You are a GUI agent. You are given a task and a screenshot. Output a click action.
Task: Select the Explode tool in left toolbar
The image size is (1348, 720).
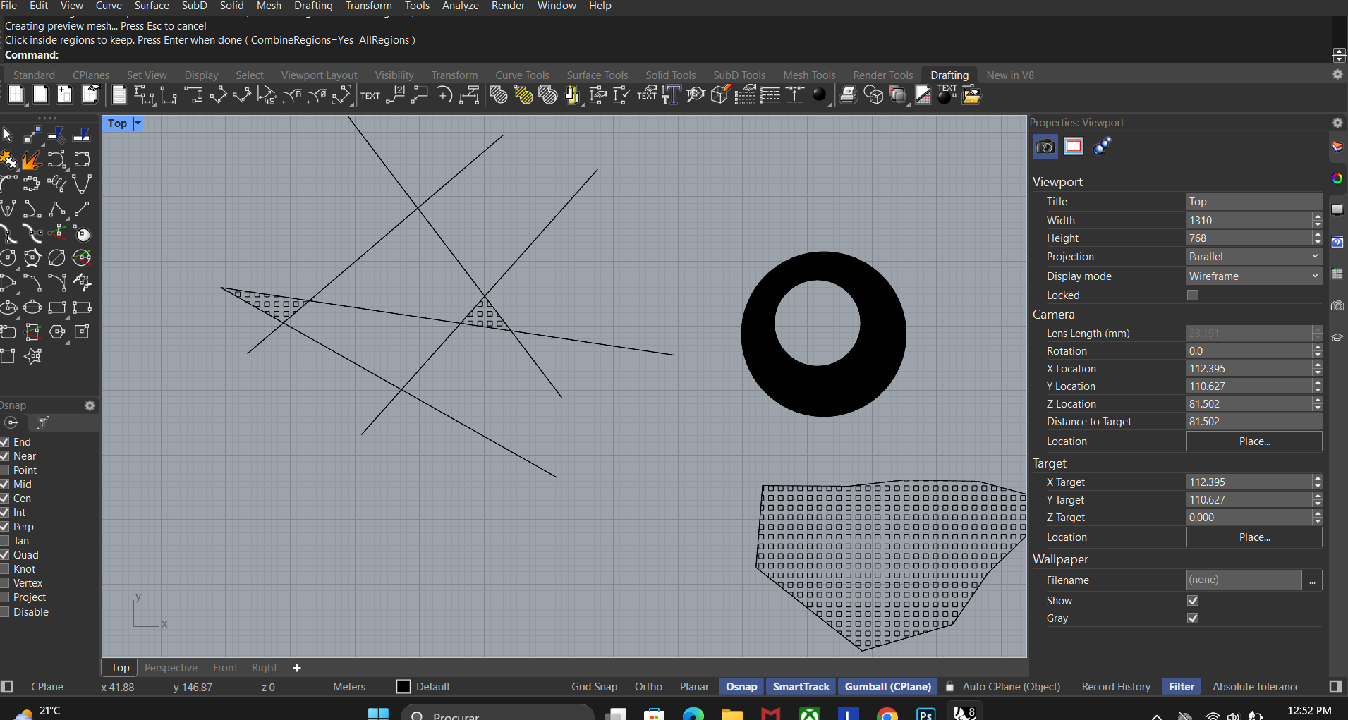point(31,161)
